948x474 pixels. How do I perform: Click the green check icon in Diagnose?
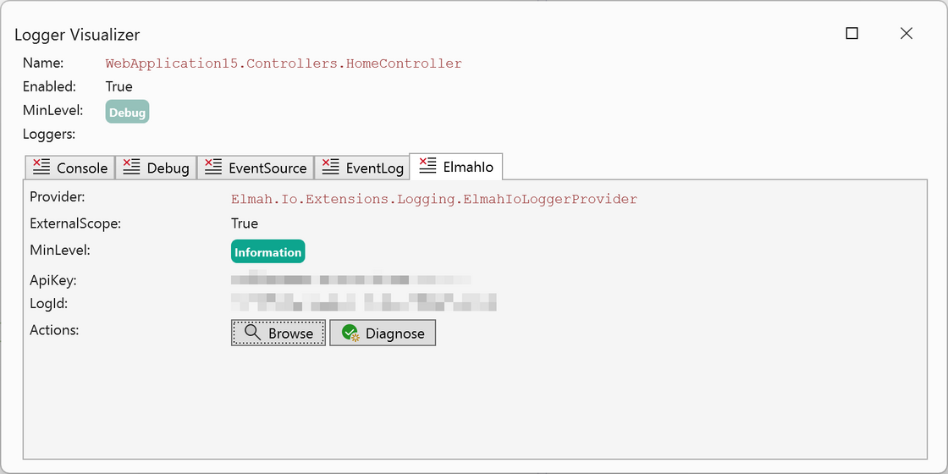pos(350,333)
